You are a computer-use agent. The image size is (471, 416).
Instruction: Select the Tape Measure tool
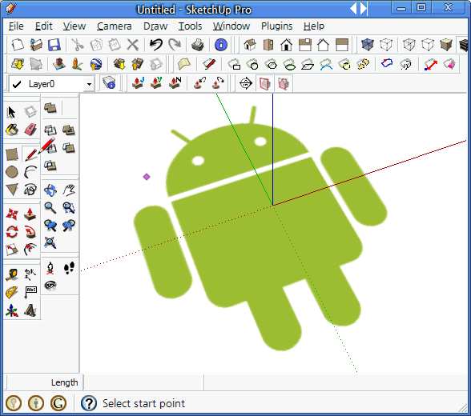[12, 274]
